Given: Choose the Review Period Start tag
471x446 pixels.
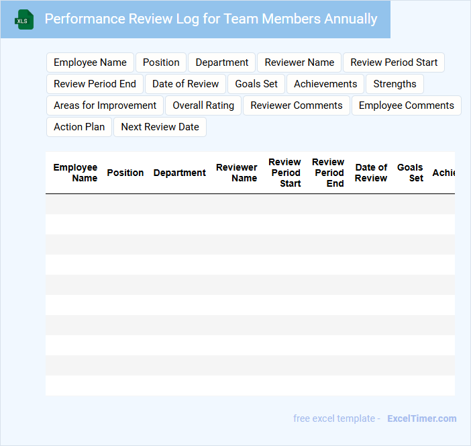Looking at the screenshot, I should click(394, 62).
